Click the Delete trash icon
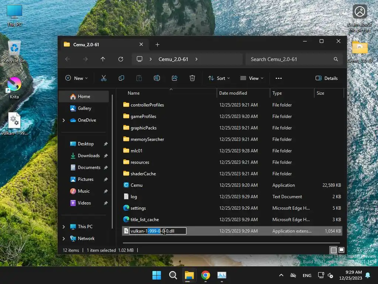The height and width of the screenshot is (284, 378). pos(192,78)
